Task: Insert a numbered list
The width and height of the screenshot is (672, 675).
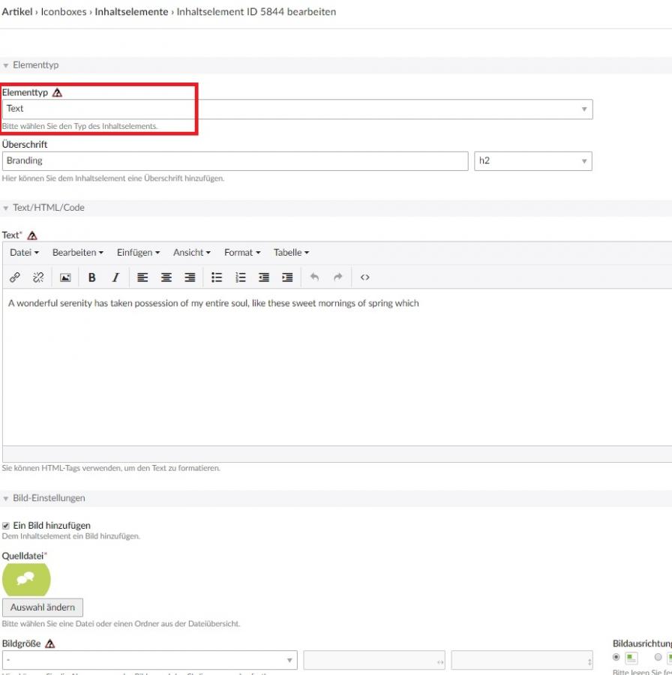Action: point(240,277)
